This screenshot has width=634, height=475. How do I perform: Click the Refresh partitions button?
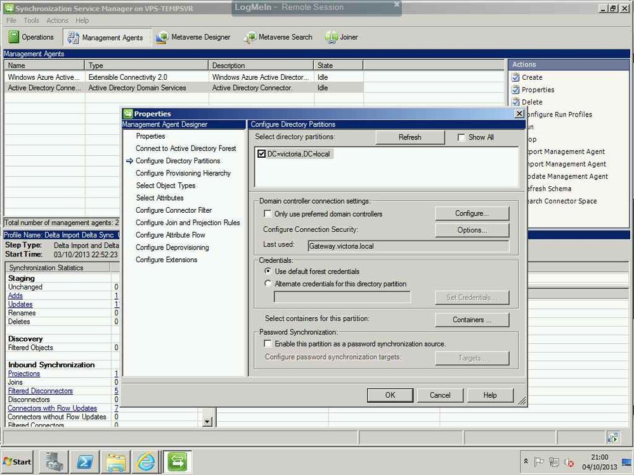tap(410, 137)
